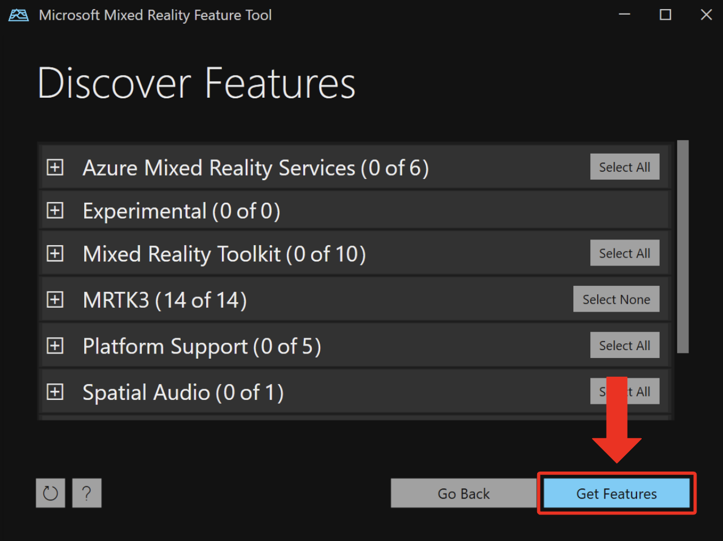Select All for Mixed Reality Toolkit
Viewport: 723px width, 541px height.
coord(625,253)
